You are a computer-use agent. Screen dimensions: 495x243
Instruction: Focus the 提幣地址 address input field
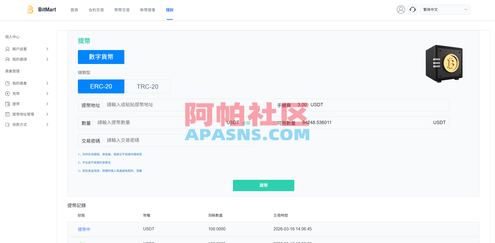(166, 105)
